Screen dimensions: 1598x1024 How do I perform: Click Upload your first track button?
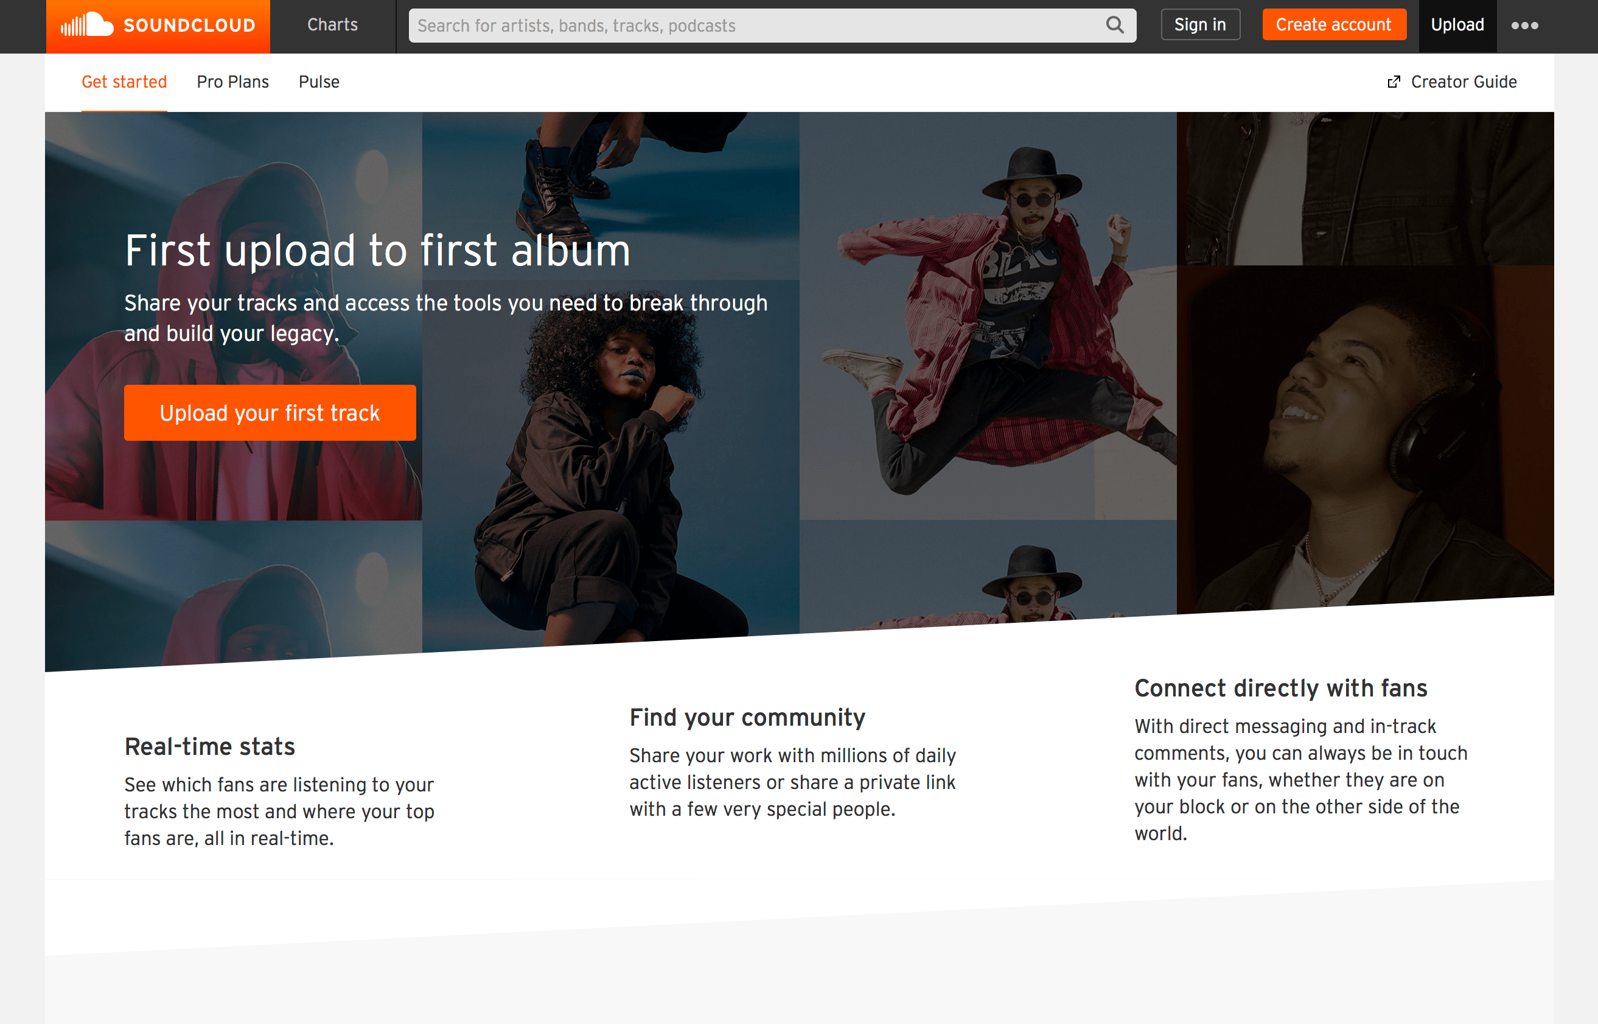pos(270,413)
